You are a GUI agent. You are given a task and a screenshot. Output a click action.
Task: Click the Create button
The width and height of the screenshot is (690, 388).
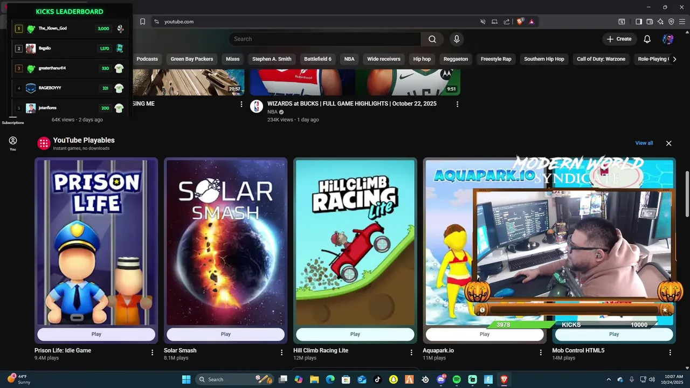[x=619, y=39]
